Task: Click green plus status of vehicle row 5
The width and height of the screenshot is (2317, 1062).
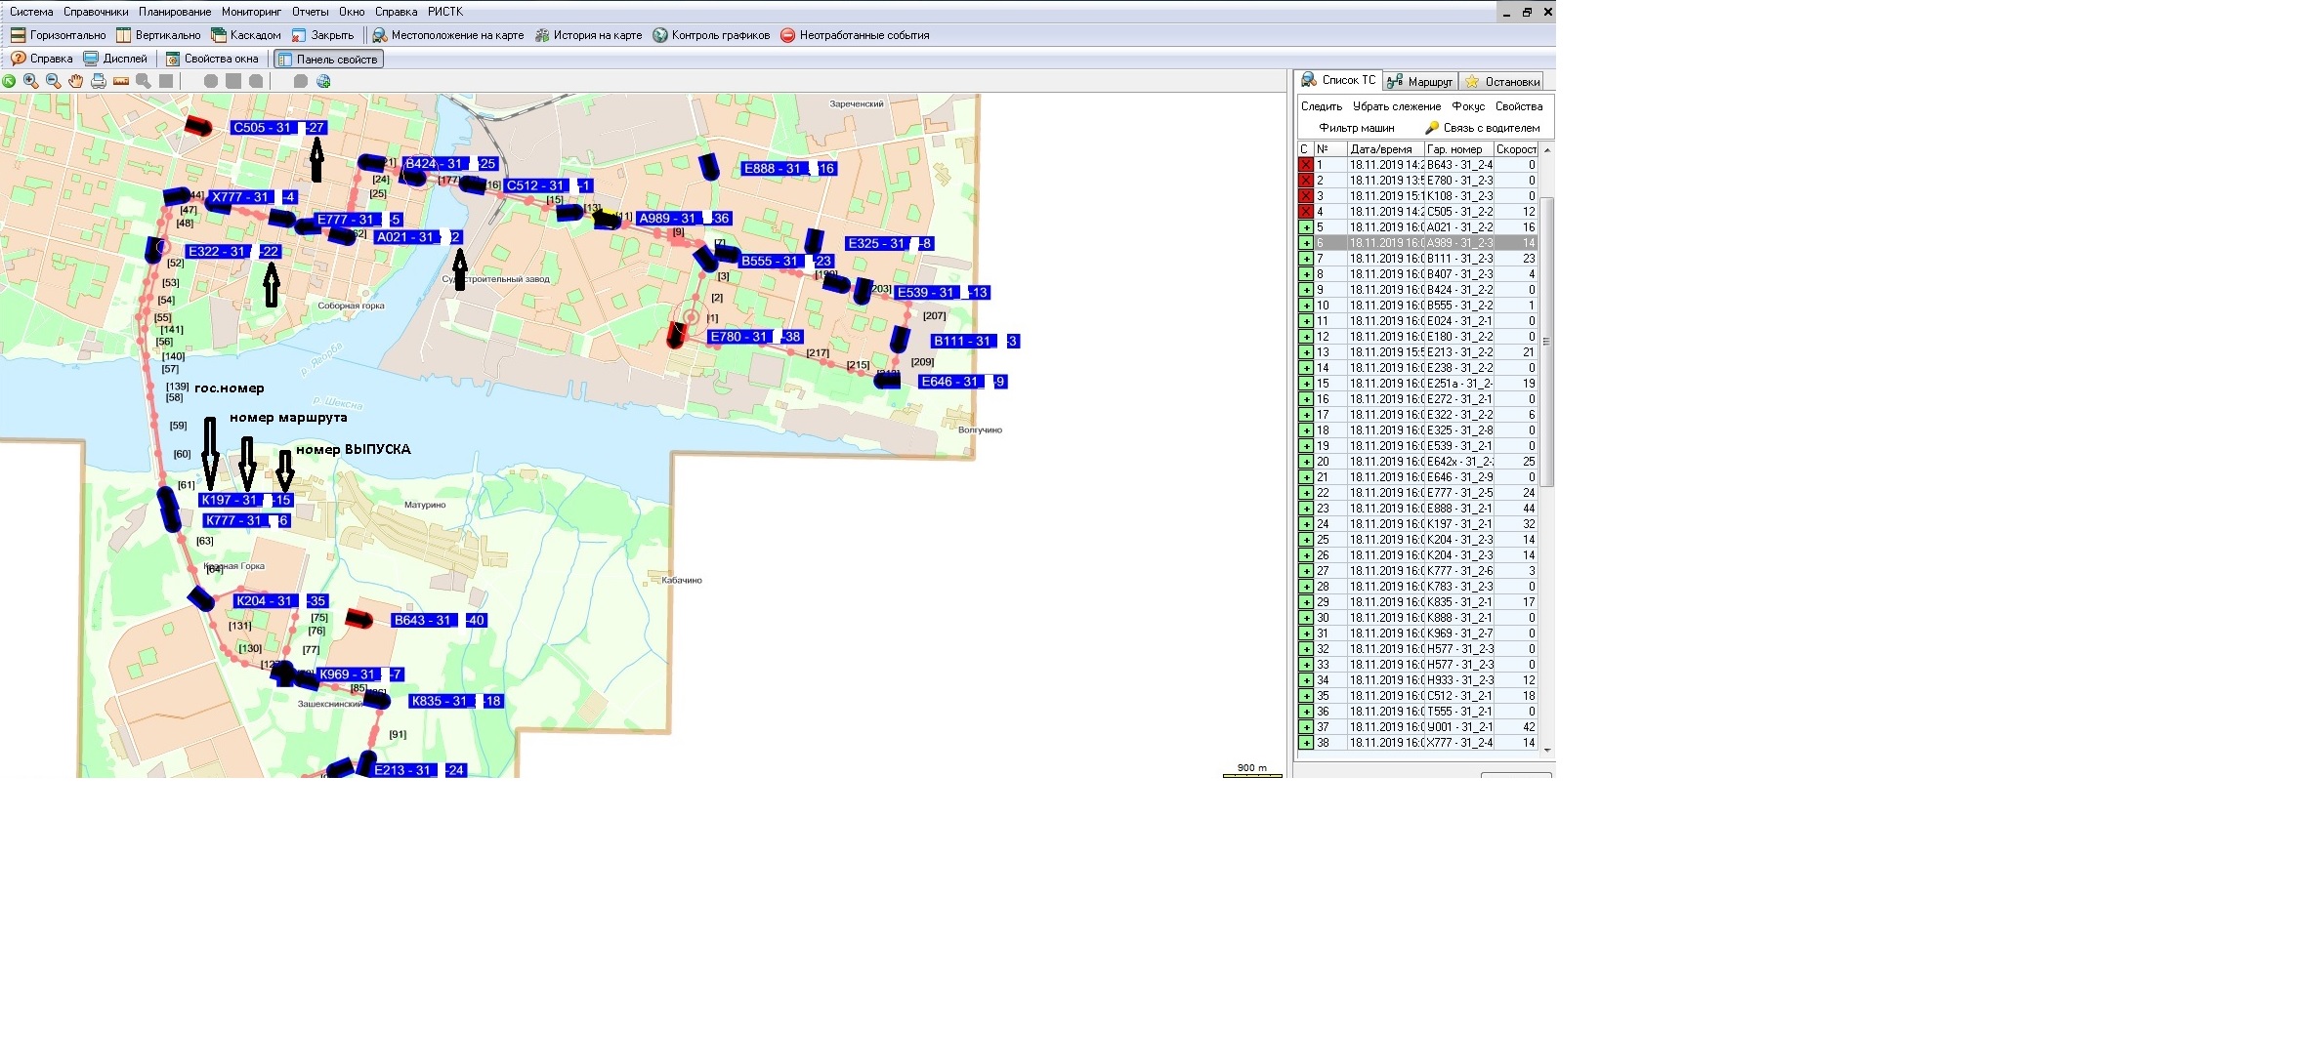Action: pyautogui.click(x=1305, y=227)
